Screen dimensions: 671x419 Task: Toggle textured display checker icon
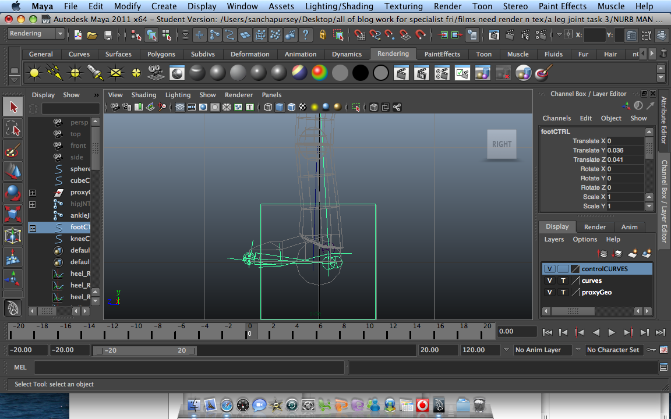303,107
